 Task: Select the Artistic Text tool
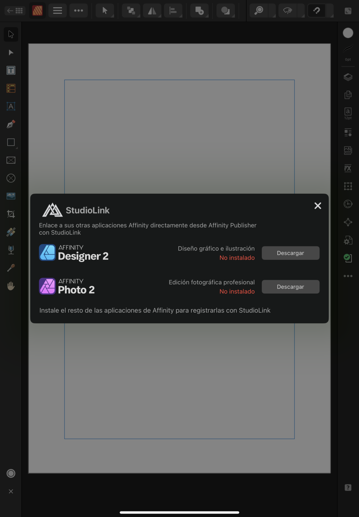(x=11, y=106)
